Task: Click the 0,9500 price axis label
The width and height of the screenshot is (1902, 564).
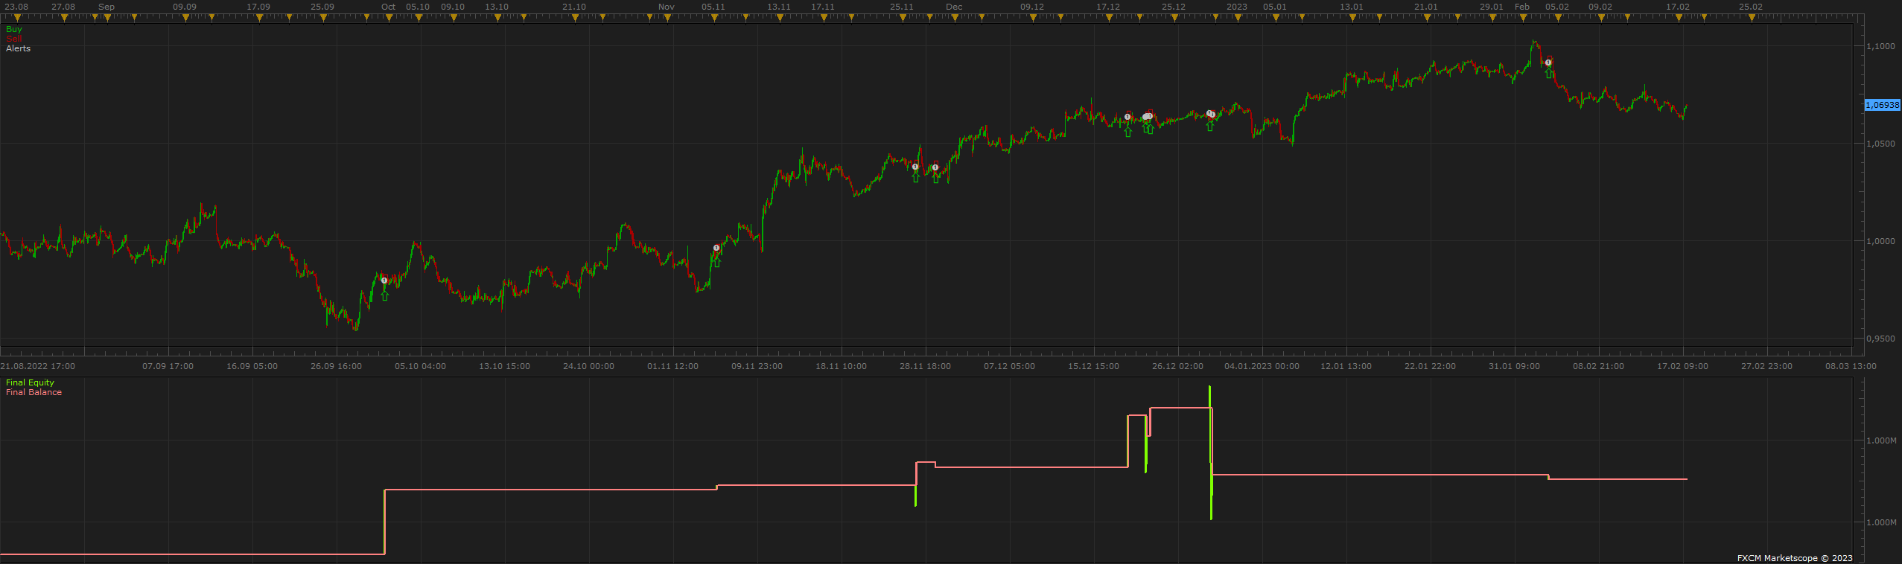Action: [x=1881, y=339]
